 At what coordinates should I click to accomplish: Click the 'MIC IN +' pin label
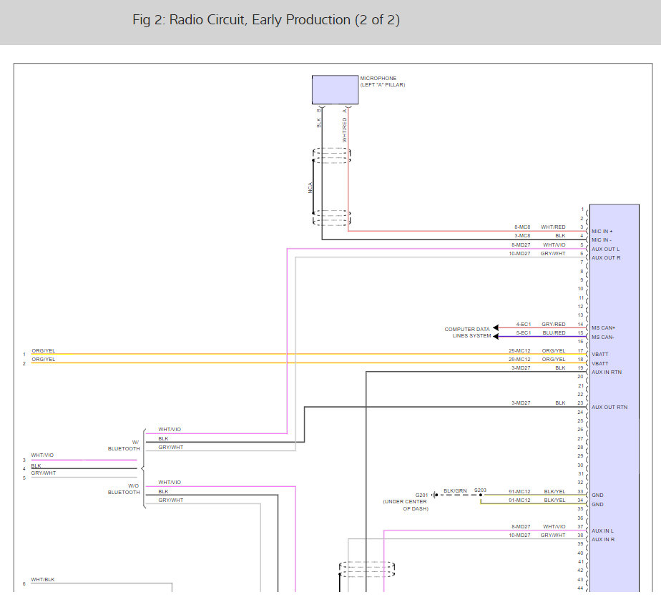coord(602,232)
